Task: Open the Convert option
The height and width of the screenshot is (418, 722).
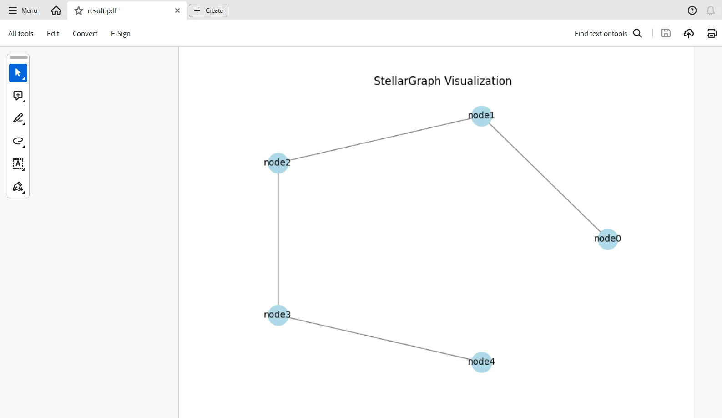Action: click(85, 34)
